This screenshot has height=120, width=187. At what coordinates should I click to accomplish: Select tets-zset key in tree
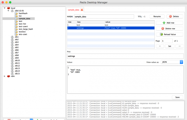pos(23,34)
